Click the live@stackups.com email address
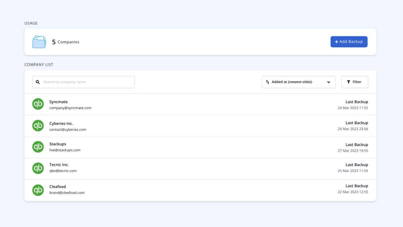 [65, 150]
